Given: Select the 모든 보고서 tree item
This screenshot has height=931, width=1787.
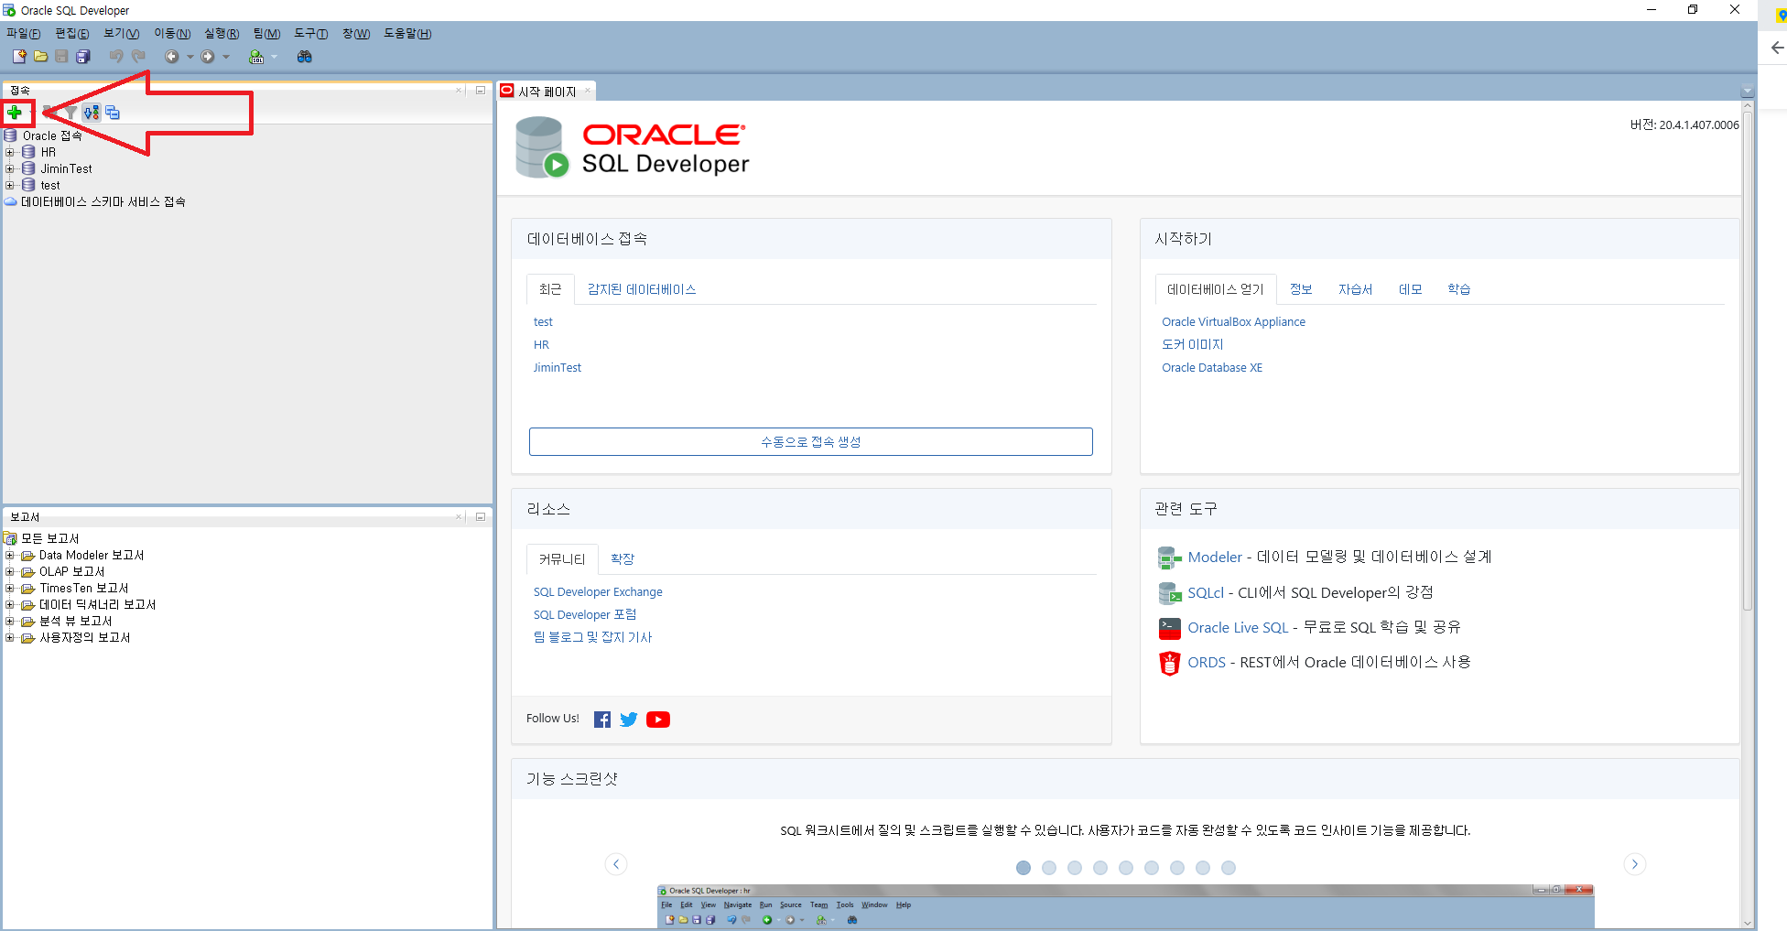Looking at the screenshot, I should pyautogui.click(x=50, y=538).
